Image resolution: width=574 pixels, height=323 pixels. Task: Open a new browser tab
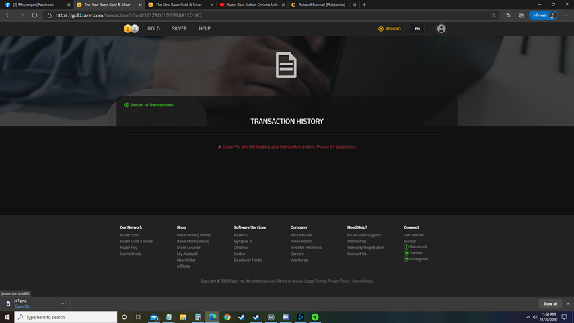tap(364, 5)
